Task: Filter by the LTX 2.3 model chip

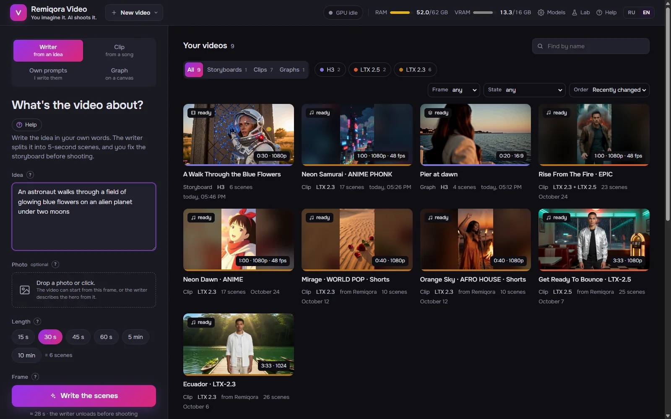Action: click(415, 70)
